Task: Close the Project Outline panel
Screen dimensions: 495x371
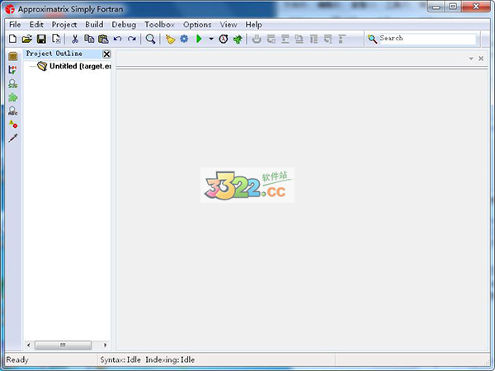Action: [106, 54]
